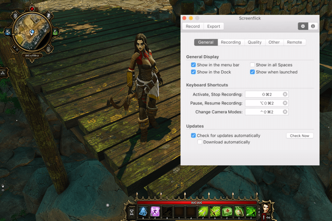332x221 pixels.
Task: Select the blue pyramid skill in the hotbar
Action: (143, 211)
